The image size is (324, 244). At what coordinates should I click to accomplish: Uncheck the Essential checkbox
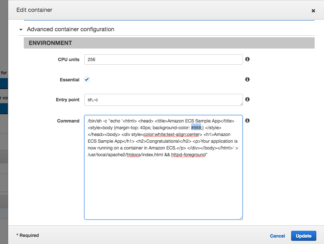(x=87, y=79)
